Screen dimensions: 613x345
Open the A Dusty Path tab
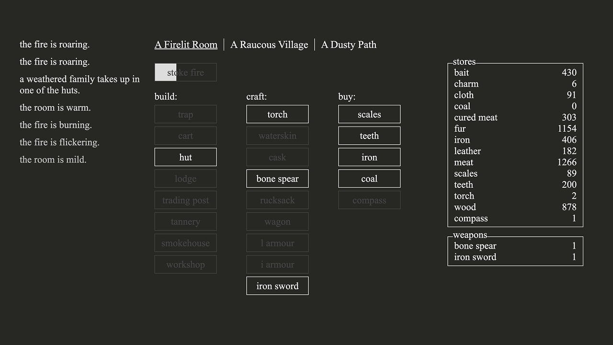pyautogui.click(x=348, y=45)
